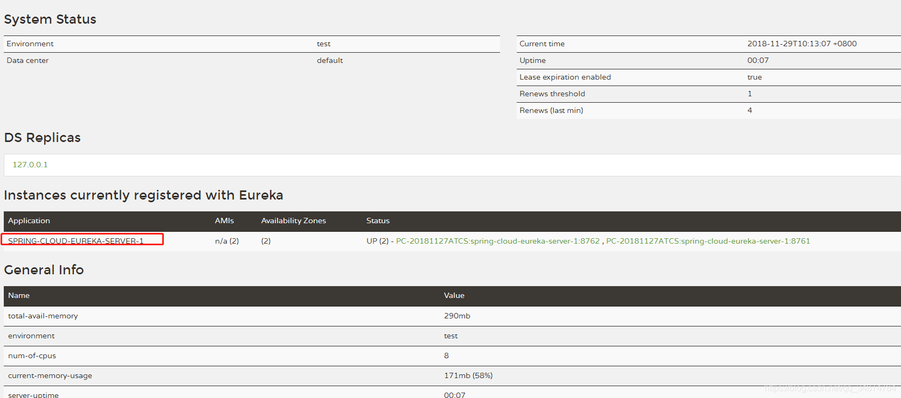Click the 290mb memory value
This screenshot has width=901, height=398.
[457, 316]
